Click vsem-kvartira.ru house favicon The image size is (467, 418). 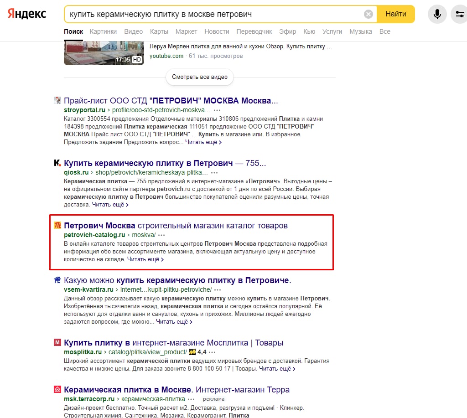pyautogui.click(x=57, y=280)
